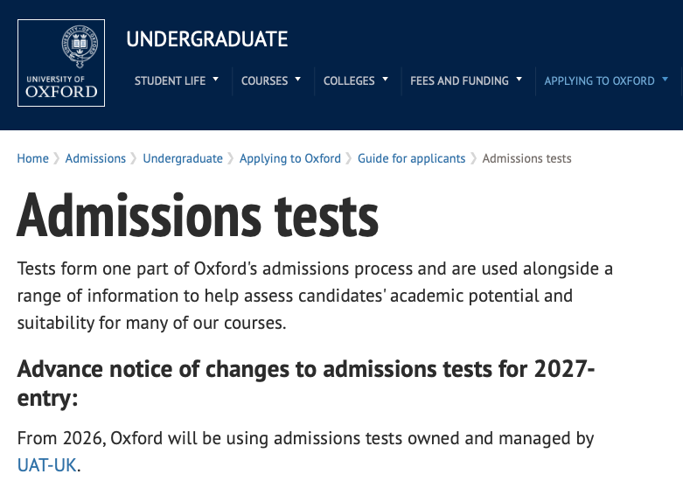Open the Courses menu item
This screenshot has height=481, width=683.
point(264,80)
